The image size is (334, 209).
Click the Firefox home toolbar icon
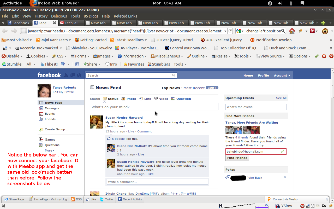click(292, 31)
